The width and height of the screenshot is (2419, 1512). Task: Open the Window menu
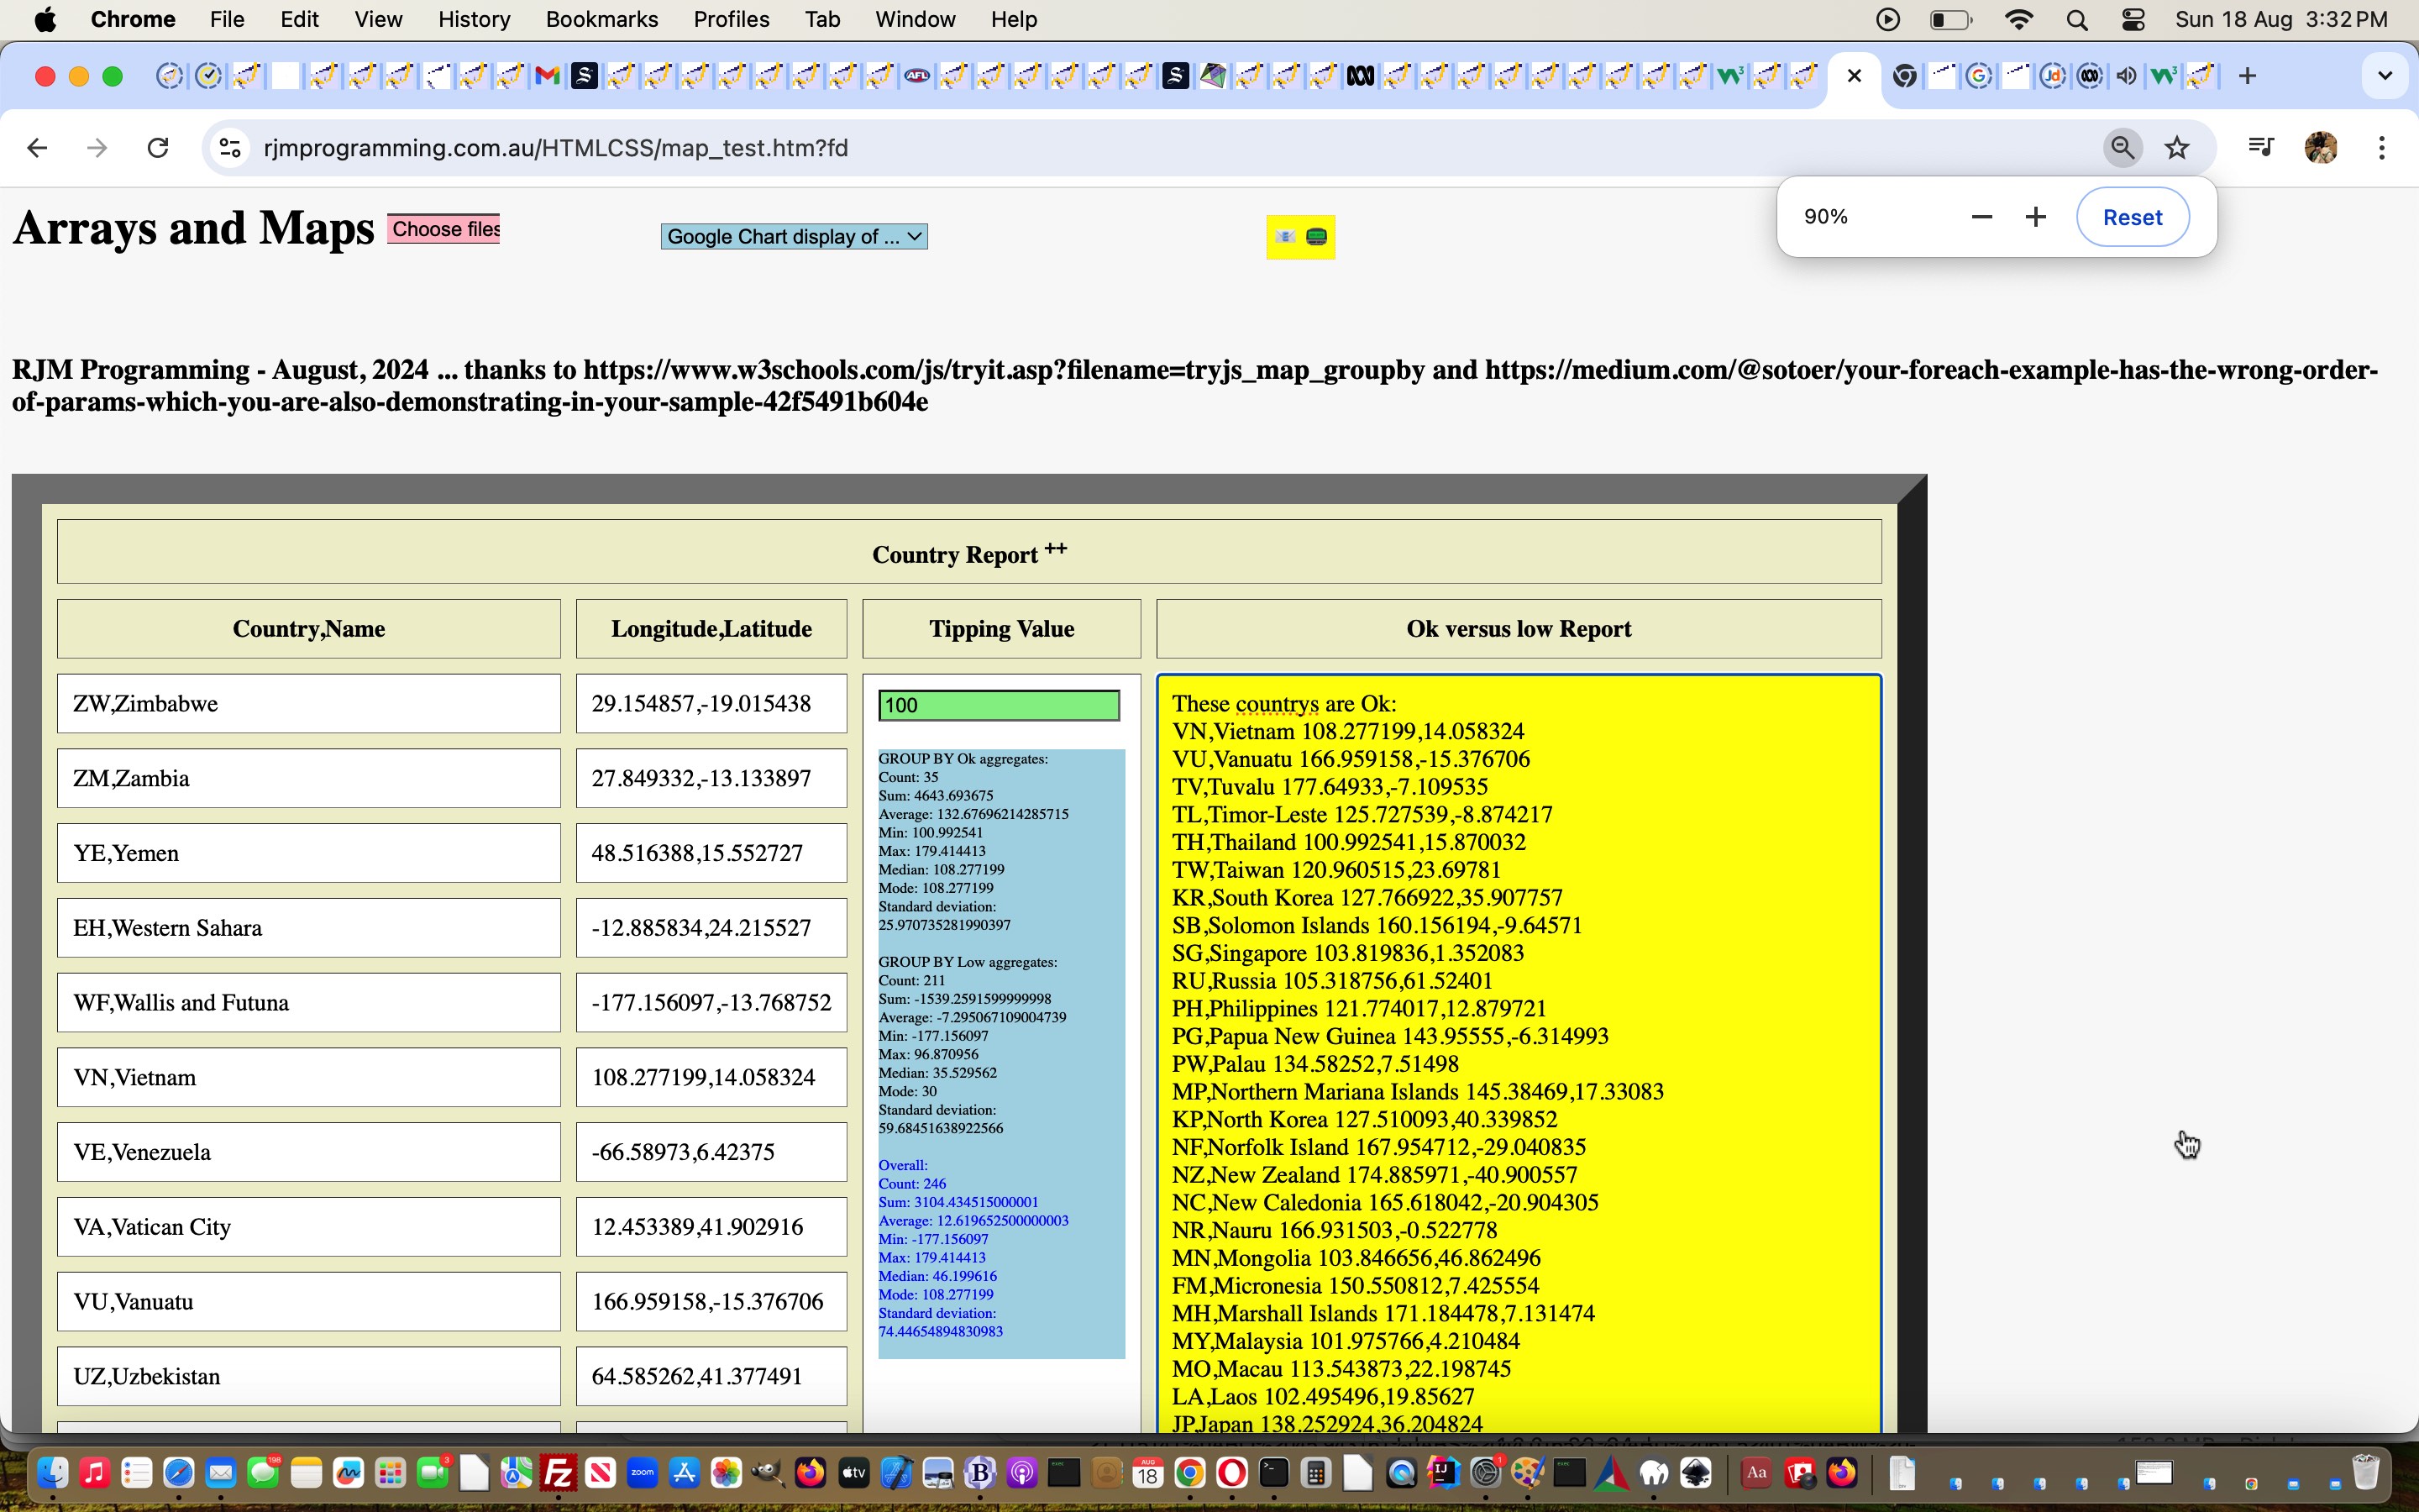(915, 20)
